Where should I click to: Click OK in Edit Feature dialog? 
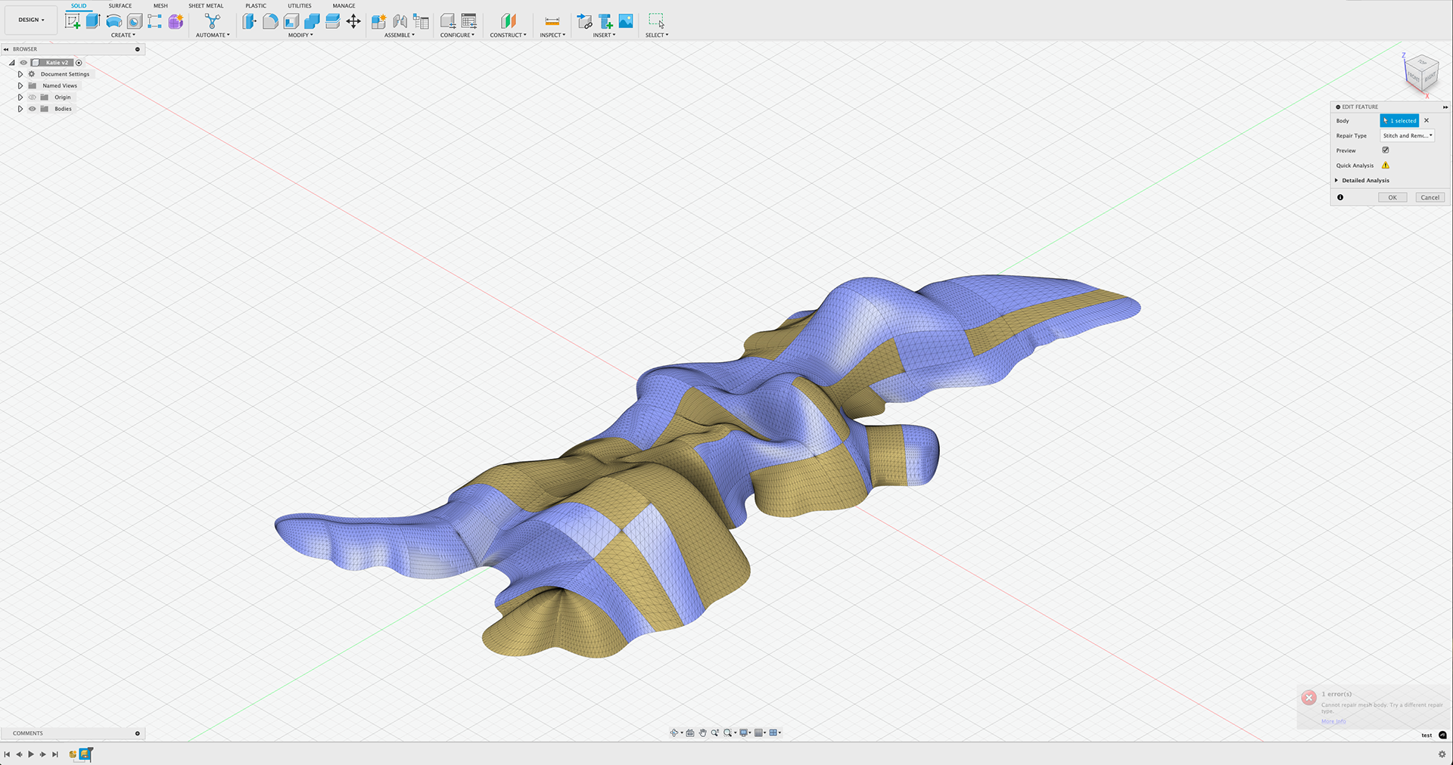[x=1392, y=197]
